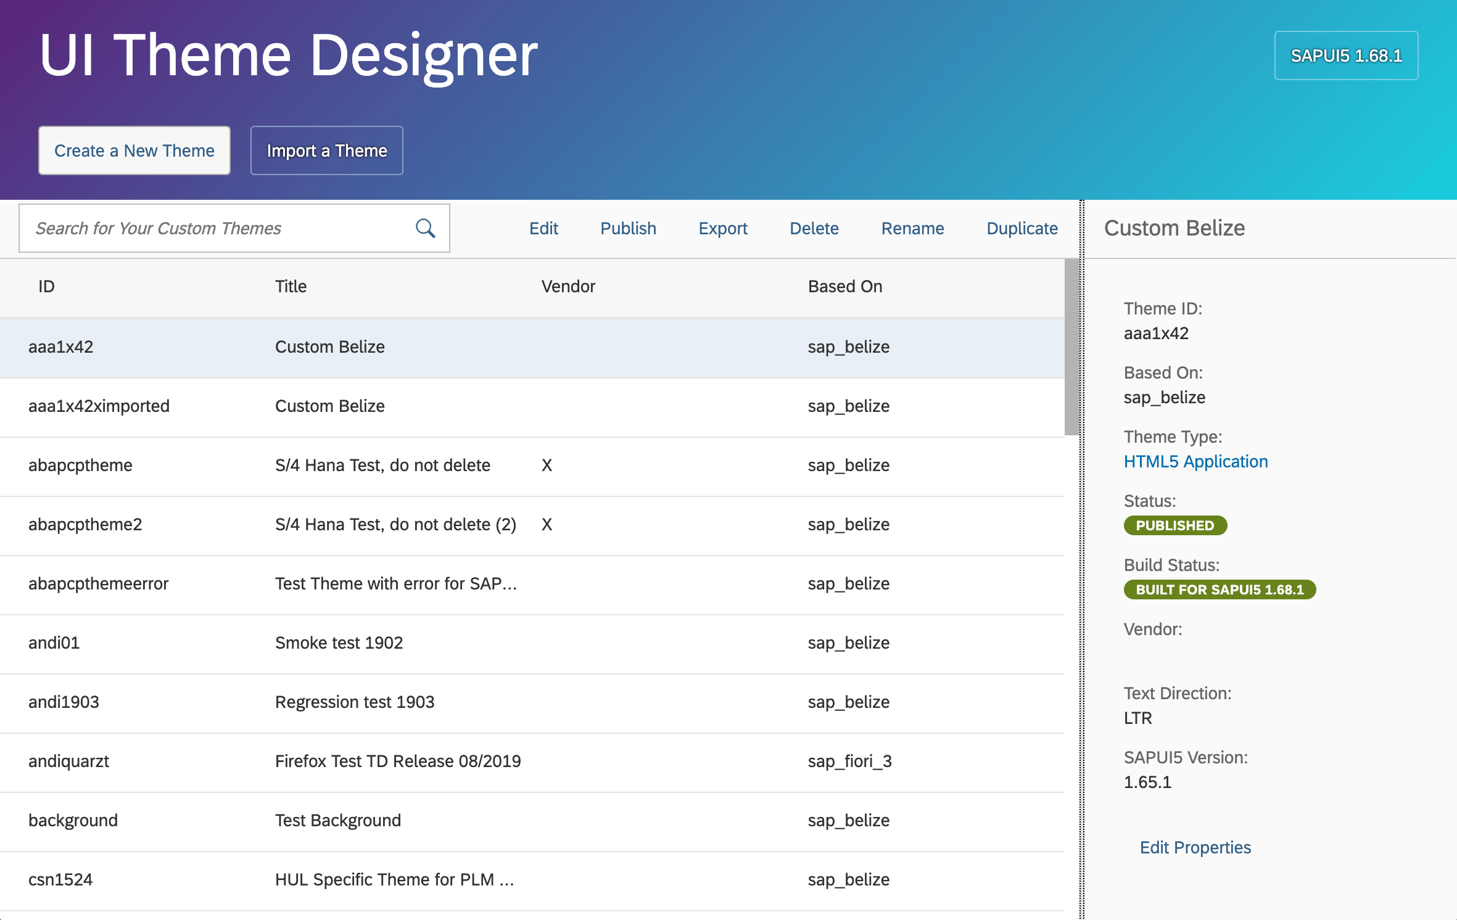Image resolution: width=1457 pixels, height=920 pixels.
Task: Click the panel splitter between table and details
Action: pos(1082,560)
